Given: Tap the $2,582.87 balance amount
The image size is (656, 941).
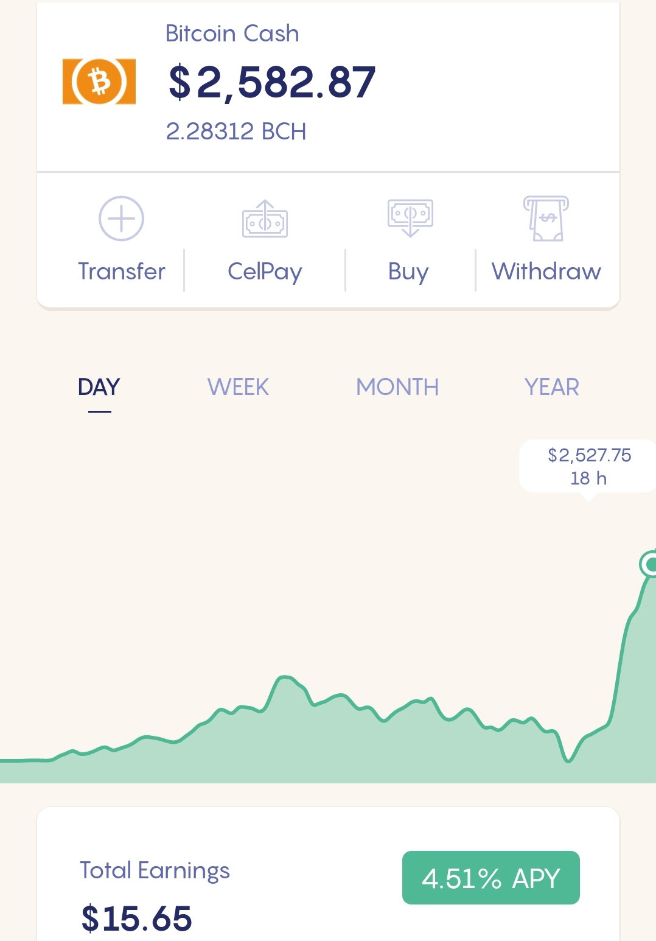Looking at the screenshot, I should pos(272,82).
